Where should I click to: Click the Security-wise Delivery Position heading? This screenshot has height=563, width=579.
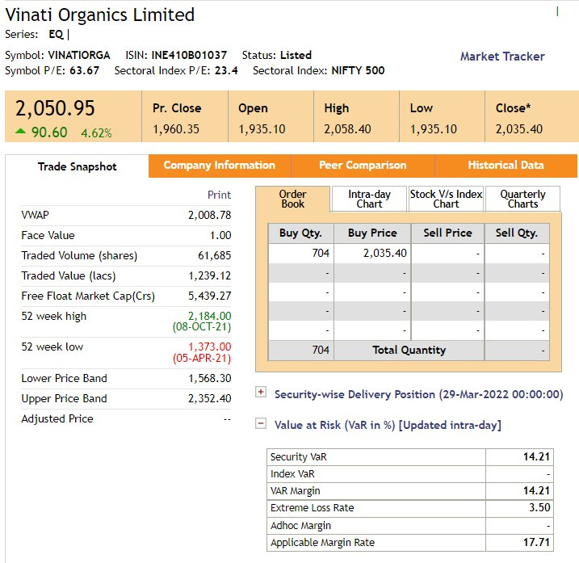click(x=419, y=394)
